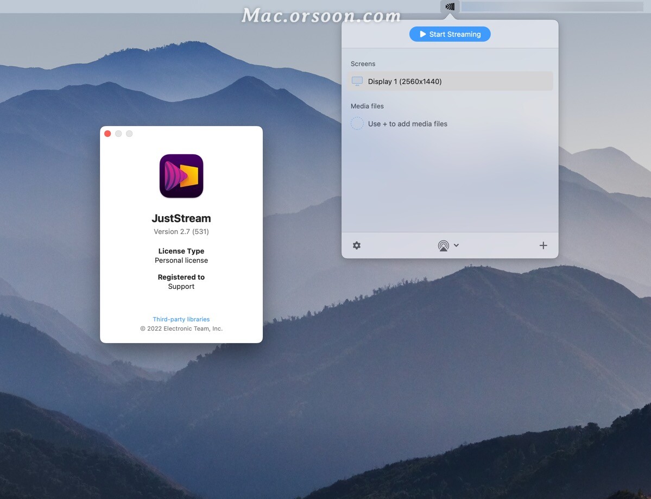Open the Third-party libraries link
The width and height of the screenshot is (651, 499).
pos(181,319)
